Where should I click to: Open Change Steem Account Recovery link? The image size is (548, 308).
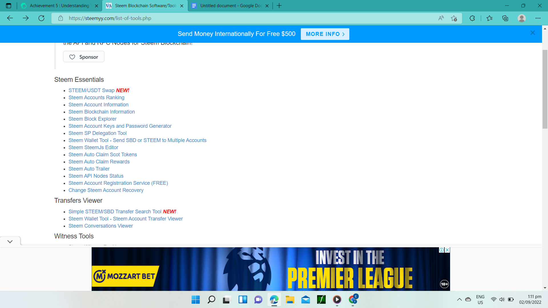[106, 190]
